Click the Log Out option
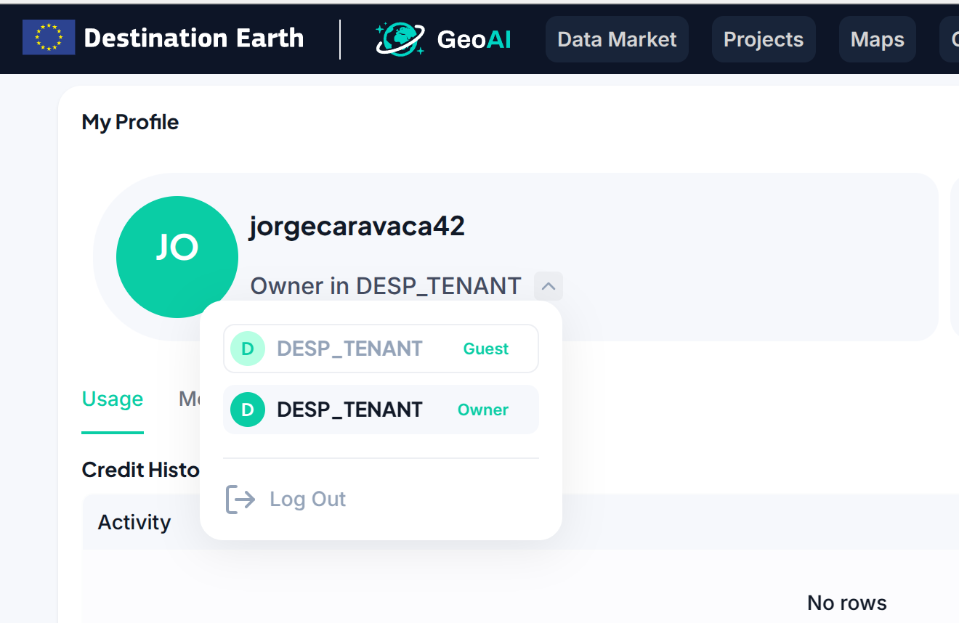 click(307, 499)
